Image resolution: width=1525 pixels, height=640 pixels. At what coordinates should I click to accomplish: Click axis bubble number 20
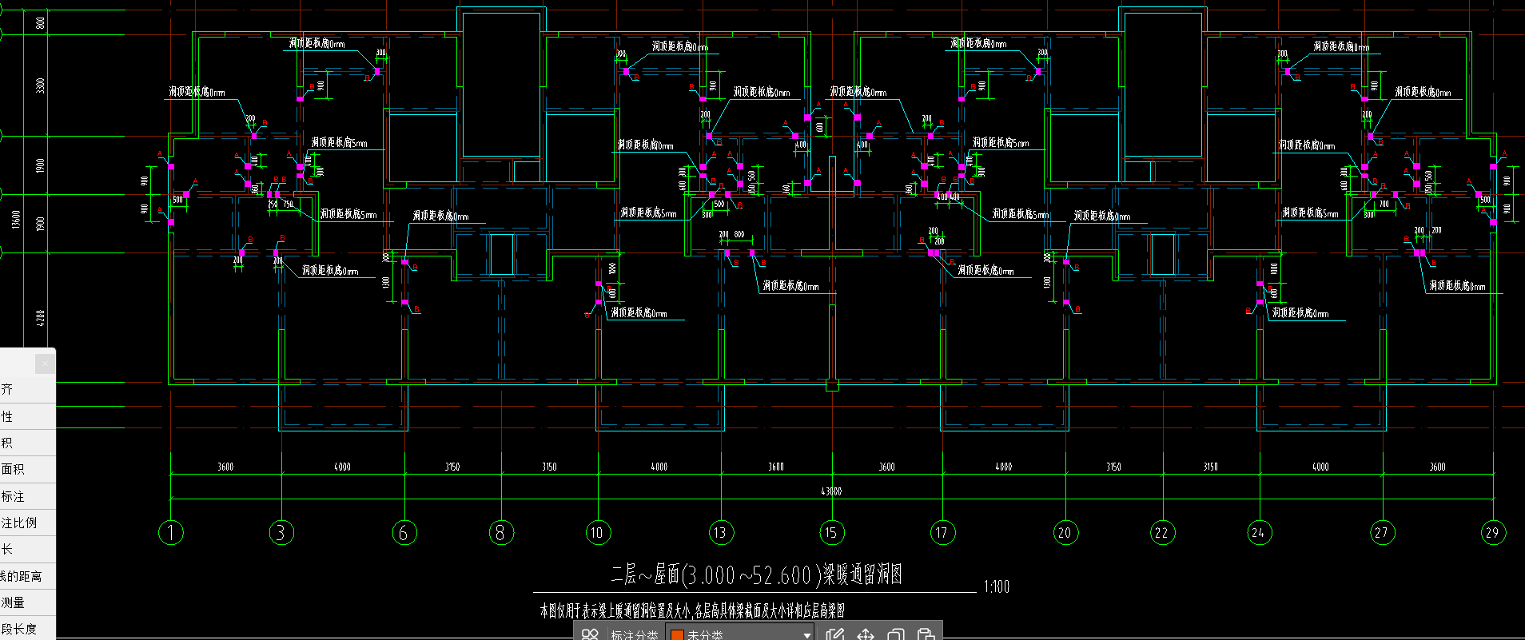coord(1065,532)
